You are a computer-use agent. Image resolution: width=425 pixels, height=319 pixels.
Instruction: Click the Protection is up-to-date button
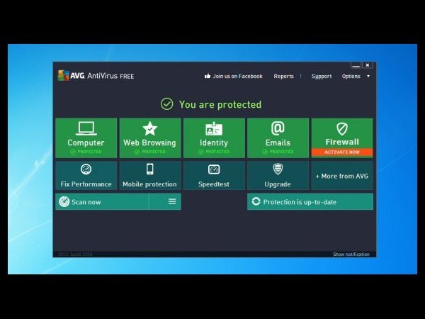(310, 202)
